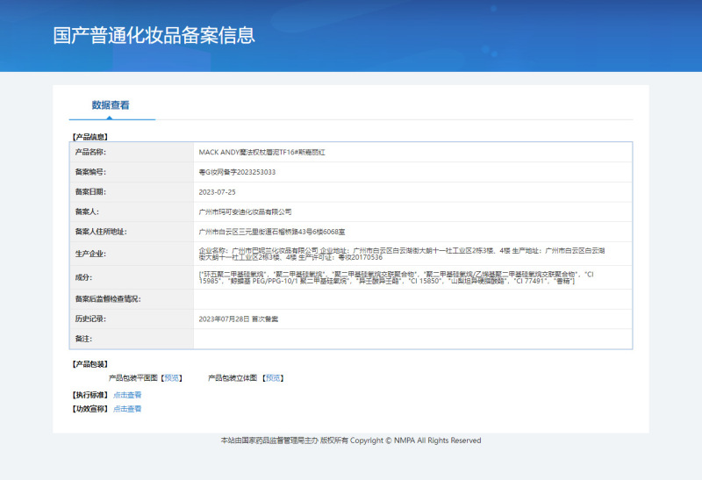Click the 备案人住所地址 address value
The width and height of the screenshot is (702, 480).
click(x=272, y=232)
